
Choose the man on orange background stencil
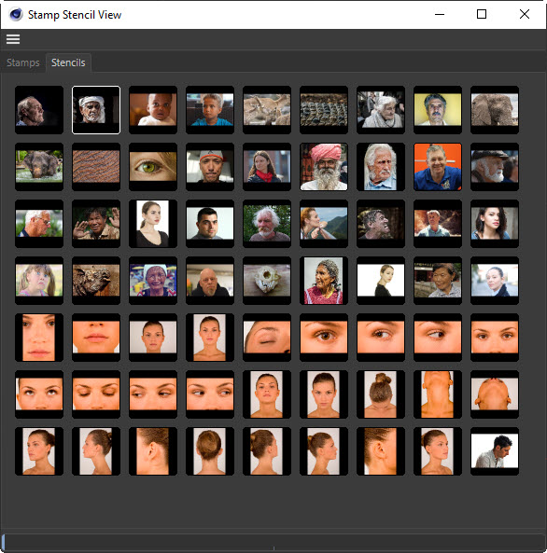pyautogui.click(x=438, y=167)
